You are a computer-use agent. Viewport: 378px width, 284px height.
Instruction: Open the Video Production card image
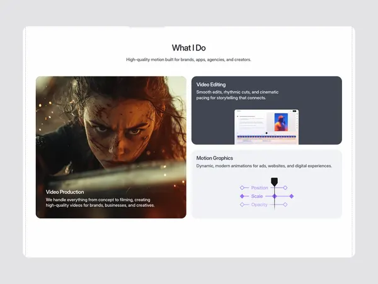tap(111, 147)
